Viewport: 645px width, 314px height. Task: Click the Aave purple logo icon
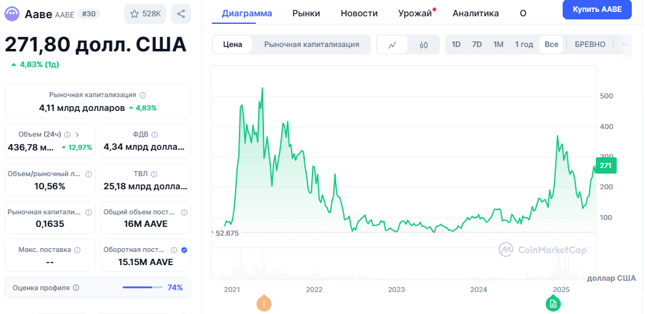(12, 14)
